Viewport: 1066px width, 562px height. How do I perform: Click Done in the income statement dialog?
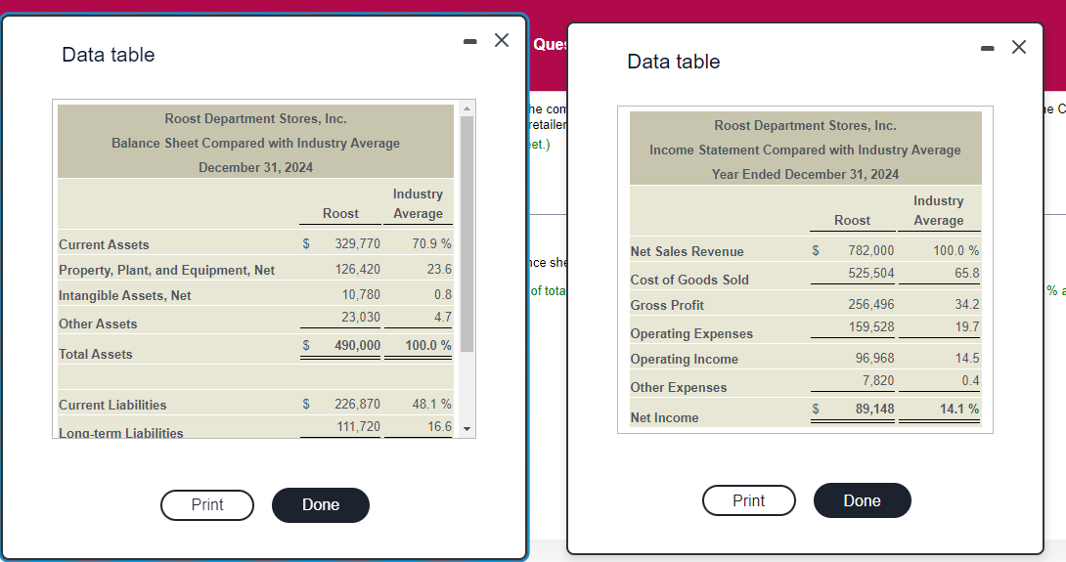pos(862,500)
